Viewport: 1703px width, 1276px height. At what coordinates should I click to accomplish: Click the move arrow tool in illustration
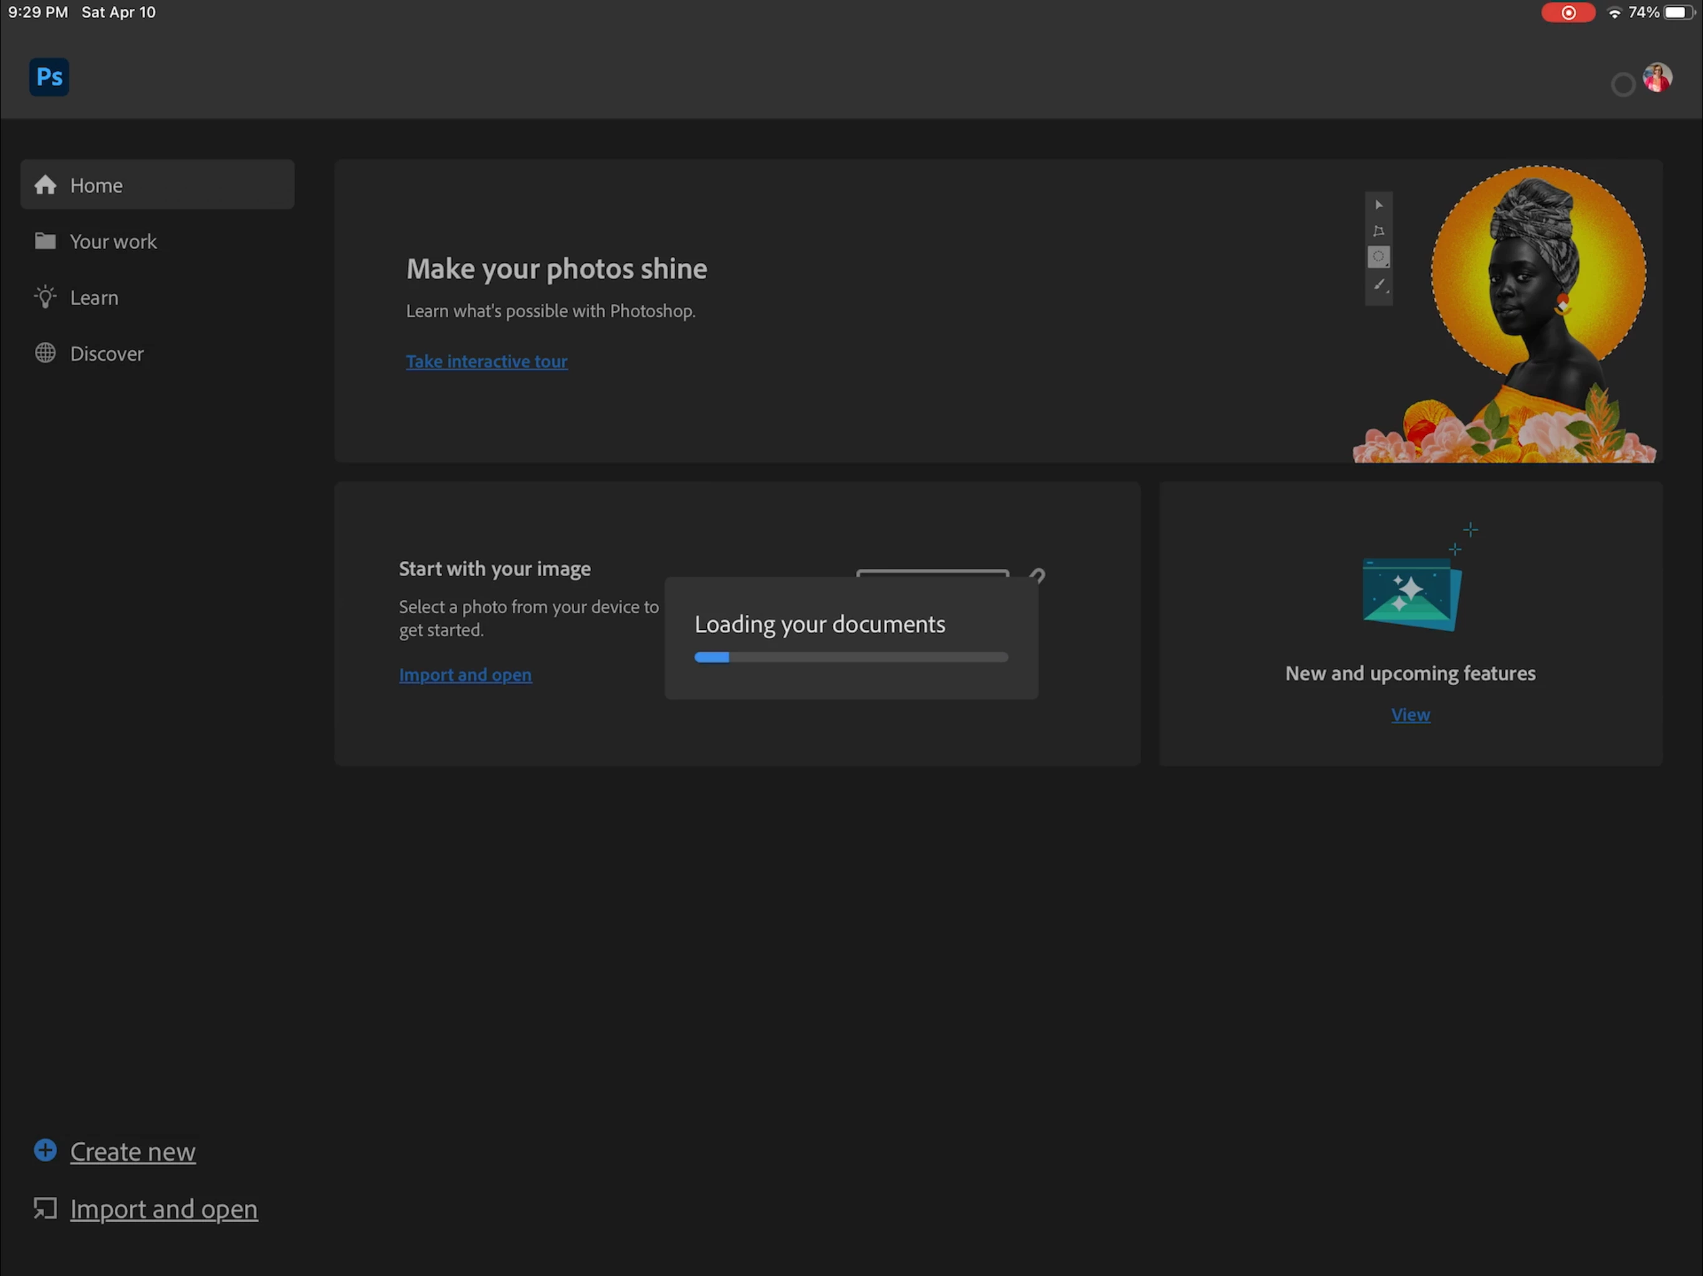point(1379,205)
